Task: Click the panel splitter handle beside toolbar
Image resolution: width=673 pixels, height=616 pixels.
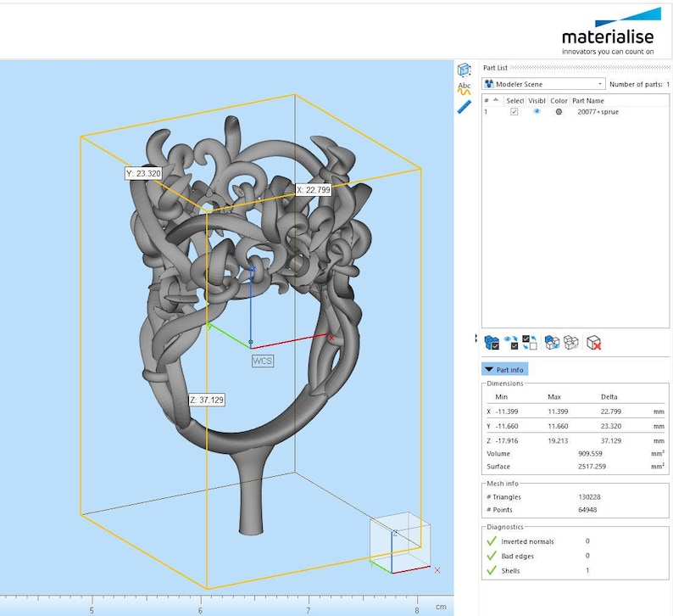Action: pyautogui.click(x=476, y=339)
